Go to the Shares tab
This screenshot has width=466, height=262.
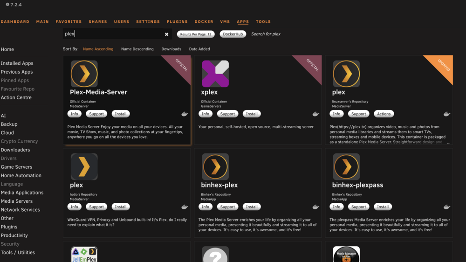98,22
